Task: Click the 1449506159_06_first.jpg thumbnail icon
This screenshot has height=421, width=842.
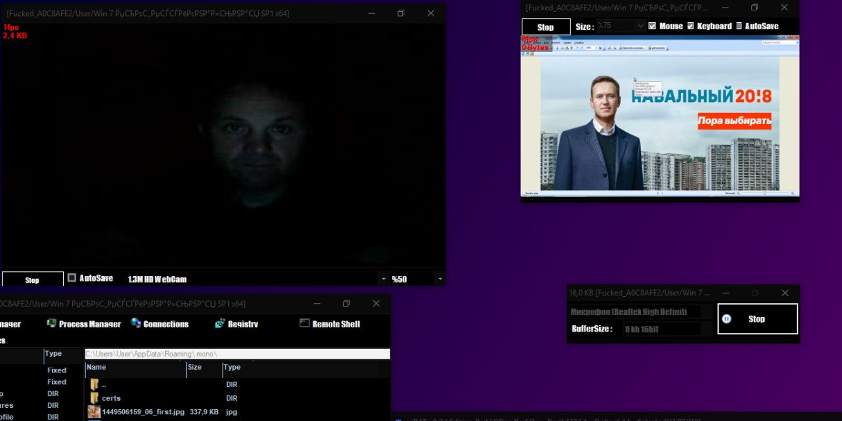Action: pos(94,412)
